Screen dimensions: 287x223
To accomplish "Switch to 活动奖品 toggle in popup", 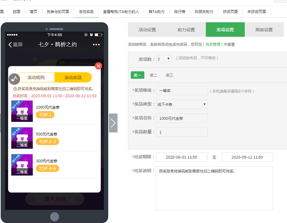I will click(73, 78).
